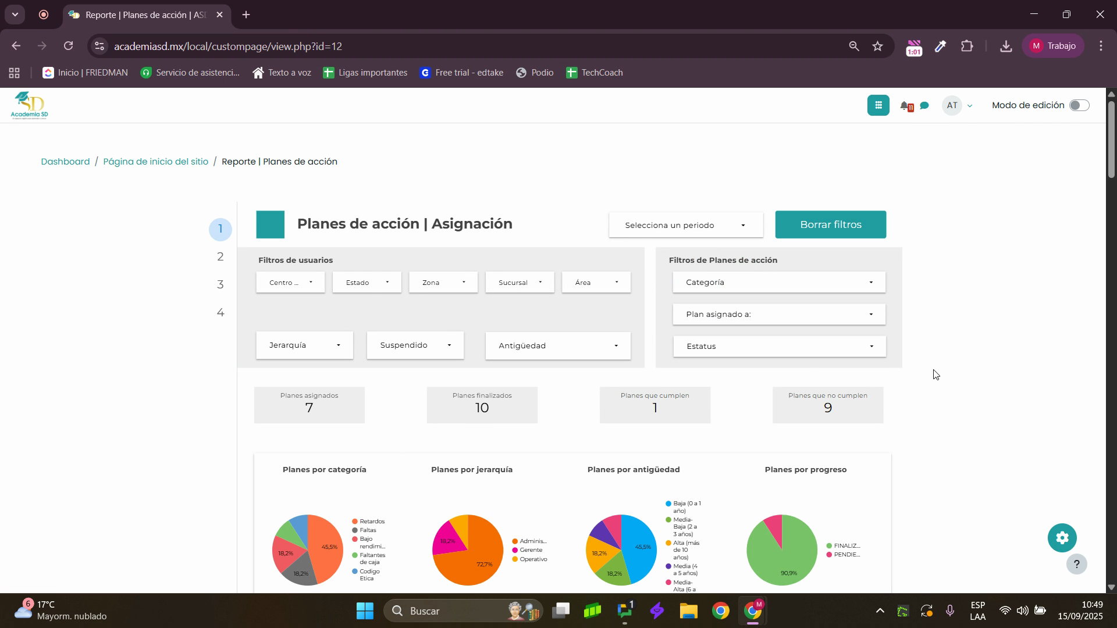This screenshot has width=1117, height=628.
Task: Click the teal settings gear floating button
Action: (1062, 538)
